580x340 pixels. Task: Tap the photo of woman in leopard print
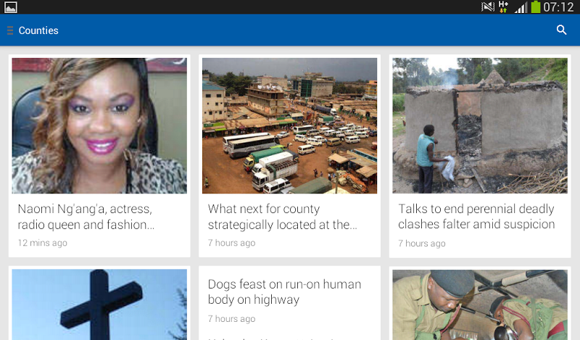click(x=99, y=126)
